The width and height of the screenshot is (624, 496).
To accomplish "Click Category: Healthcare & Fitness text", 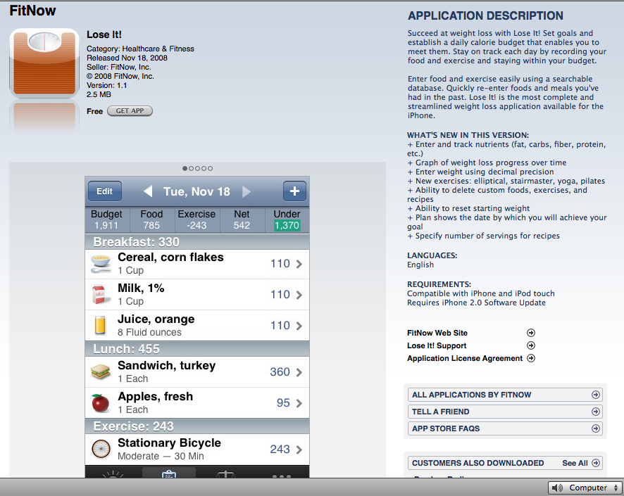I will (x=140, y=49).
